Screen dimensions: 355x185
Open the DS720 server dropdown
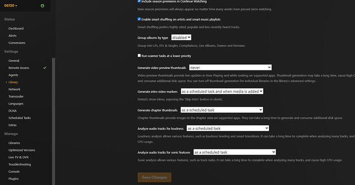coord(11,6)
